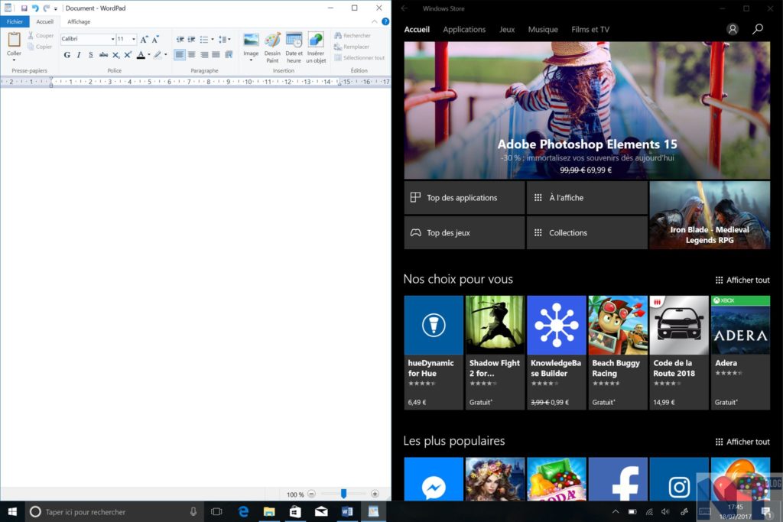The image size is (783, 522).
Task: Click the Cortana microphone icon
Action: point(193,511)
